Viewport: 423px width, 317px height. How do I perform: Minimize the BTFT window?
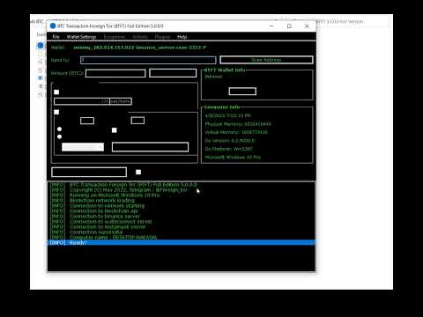point(271,26)
